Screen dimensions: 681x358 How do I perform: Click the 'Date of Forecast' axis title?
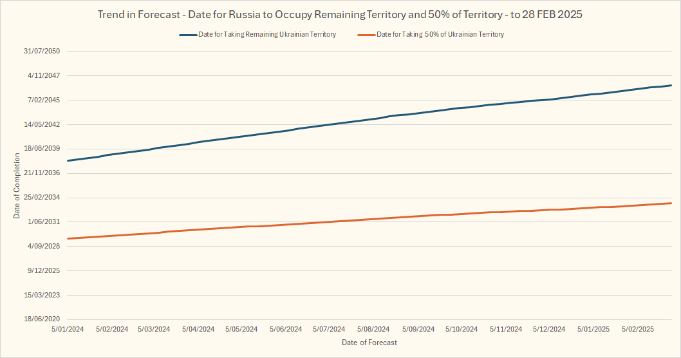coord(369,343)
